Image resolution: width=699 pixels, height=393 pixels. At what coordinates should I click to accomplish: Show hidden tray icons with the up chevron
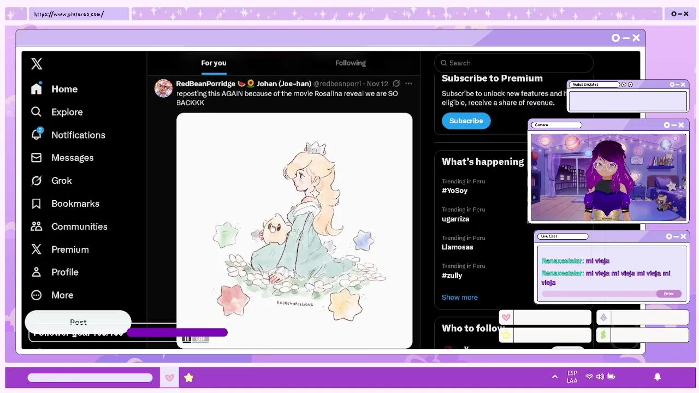pyautogui.click(x=555, y=377)
